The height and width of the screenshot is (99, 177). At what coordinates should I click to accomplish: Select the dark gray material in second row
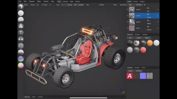tap(136, 50)
